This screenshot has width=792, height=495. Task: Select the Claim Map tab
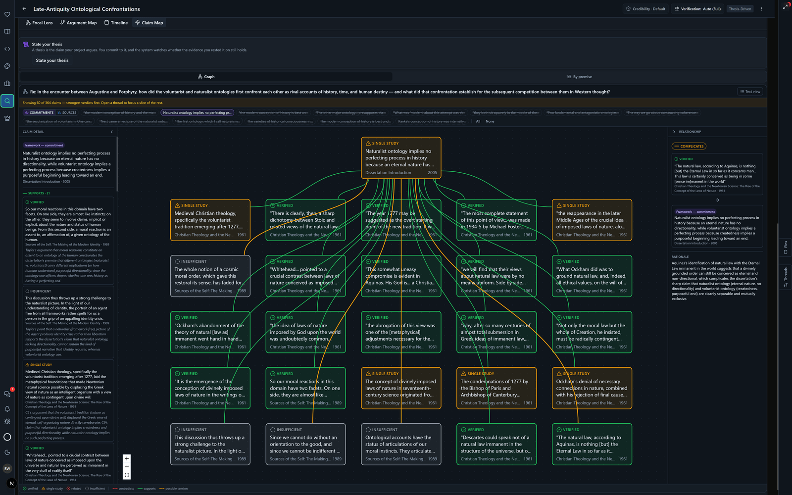[x=149, y=23]
